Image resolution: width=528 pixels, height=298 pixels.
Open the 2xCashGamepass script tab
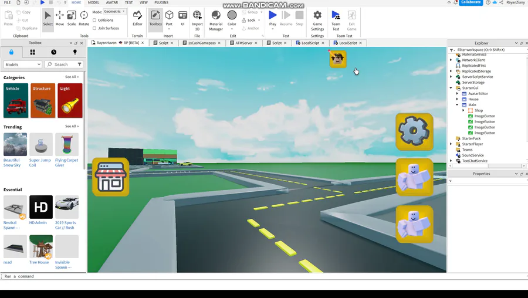click(x=202, y=43)
